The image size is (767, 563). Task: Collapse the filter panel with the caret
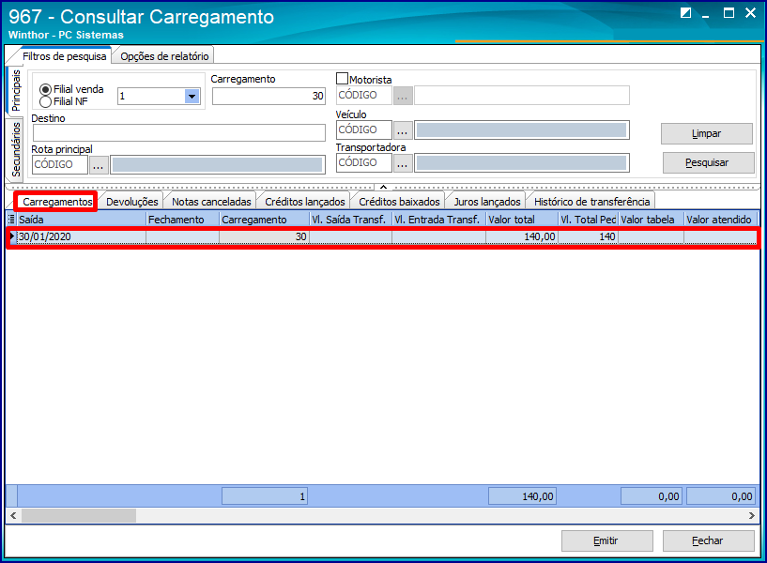383,187
